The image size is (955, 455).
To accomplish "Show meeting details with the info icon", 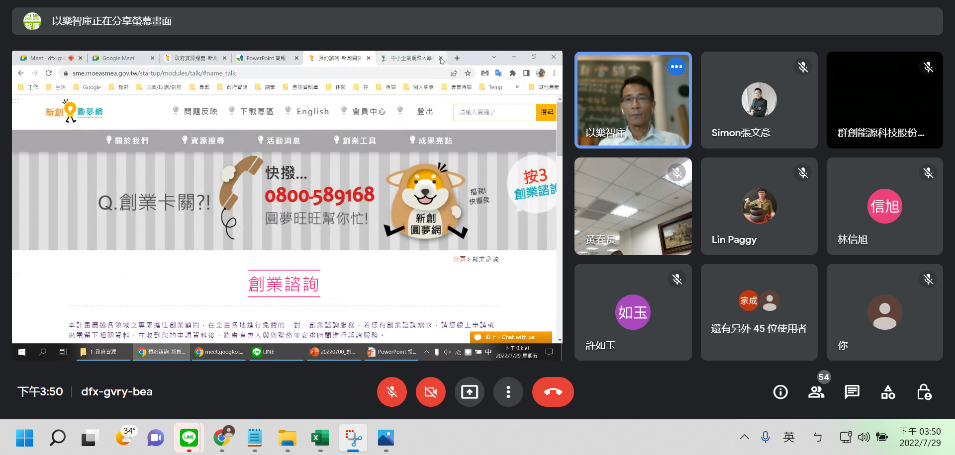I will coord(780,392).
